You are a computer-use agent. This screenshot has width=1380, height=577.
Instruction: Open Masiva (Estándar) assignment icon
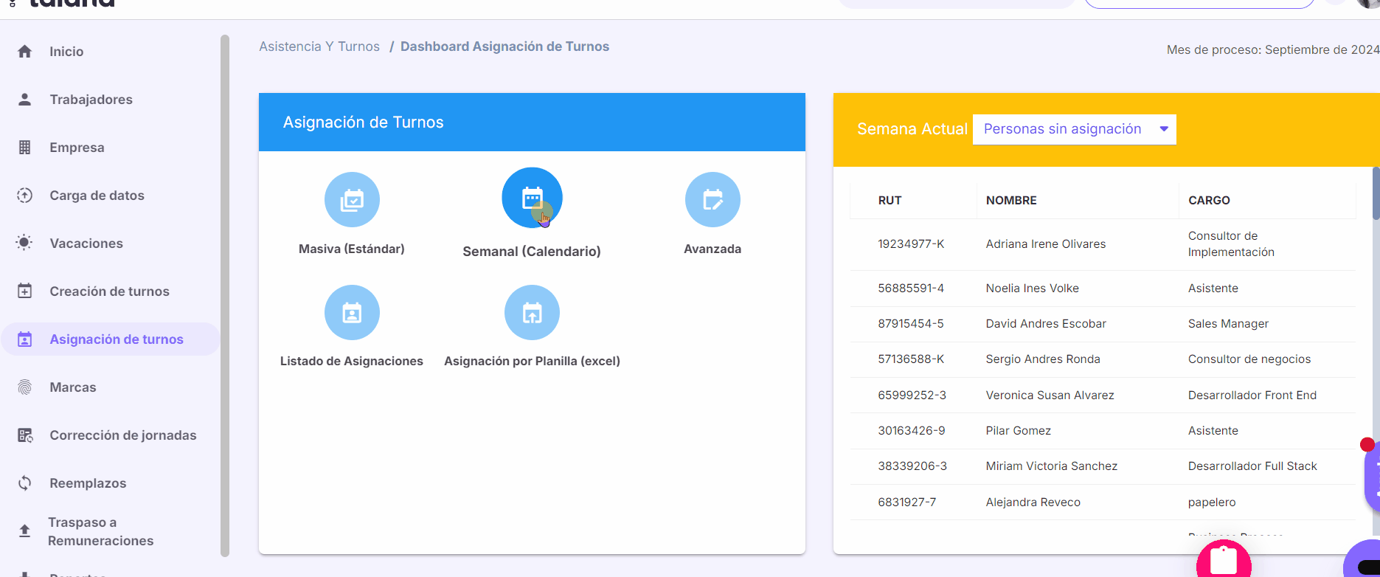pos(352,200)
